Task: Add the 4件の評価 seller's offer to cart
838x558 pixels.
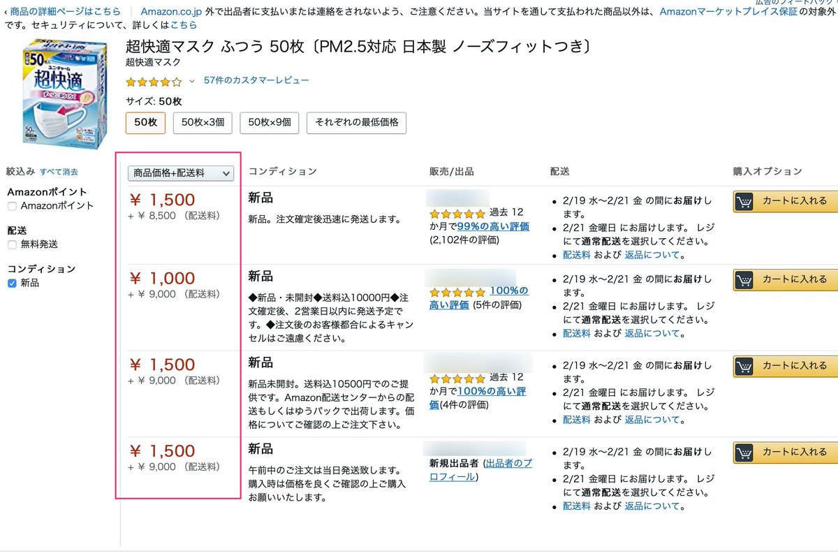Action: [785, 366]
